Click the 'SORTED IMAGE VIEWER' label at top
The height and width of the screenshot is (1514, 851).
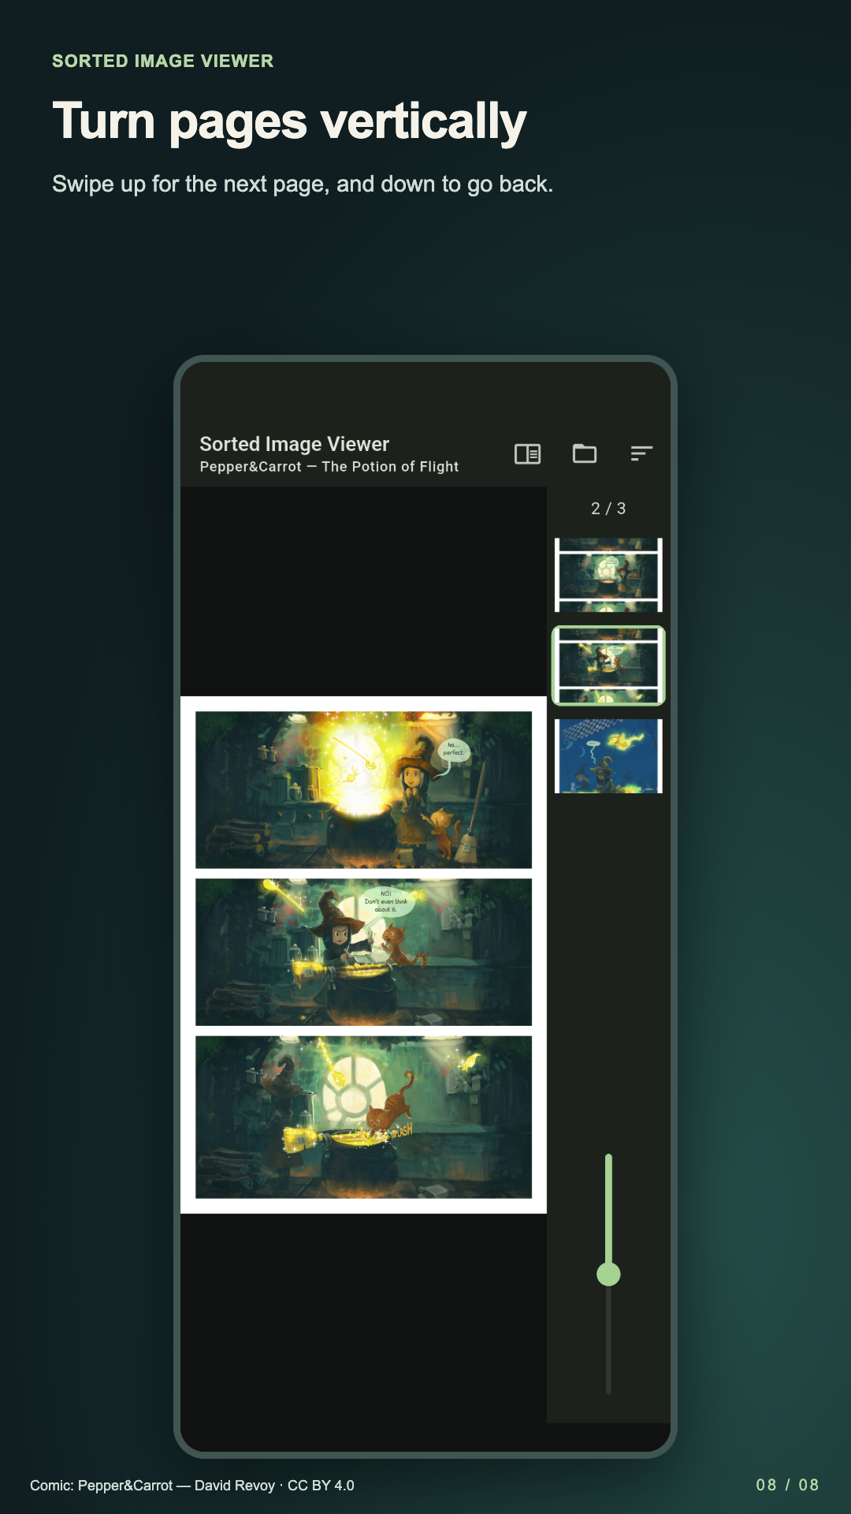163,61
